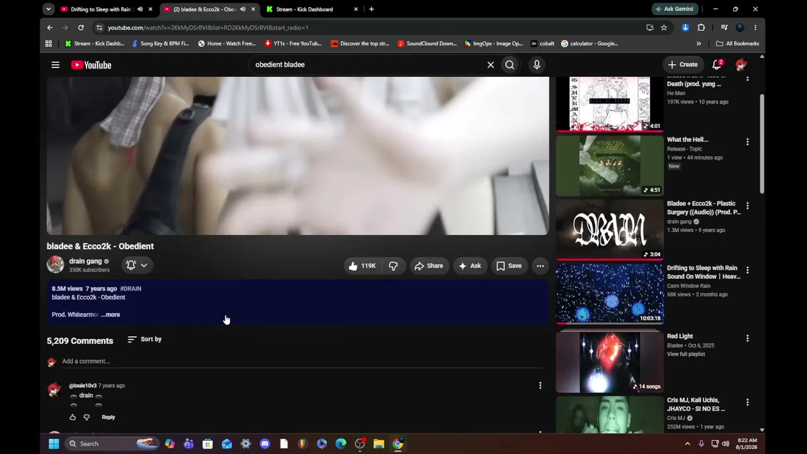The width and height of the screenshot is (807, 454).
Task: Open Ask Gemini button in Chrome
Action: [675, 9]
